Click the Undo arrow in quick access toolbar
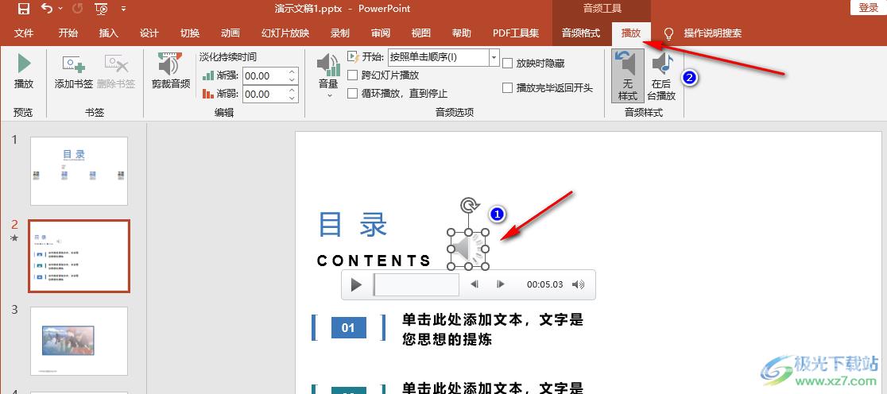This screenshot has height=394, width=887. 47,9
